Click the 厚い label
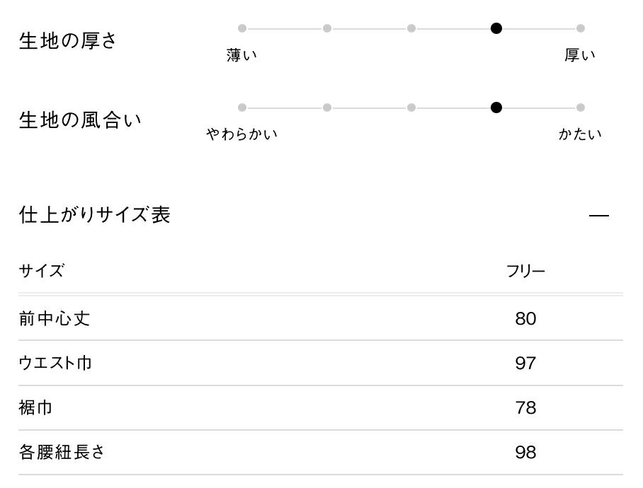643x488 pixels. tap(580, 55)
